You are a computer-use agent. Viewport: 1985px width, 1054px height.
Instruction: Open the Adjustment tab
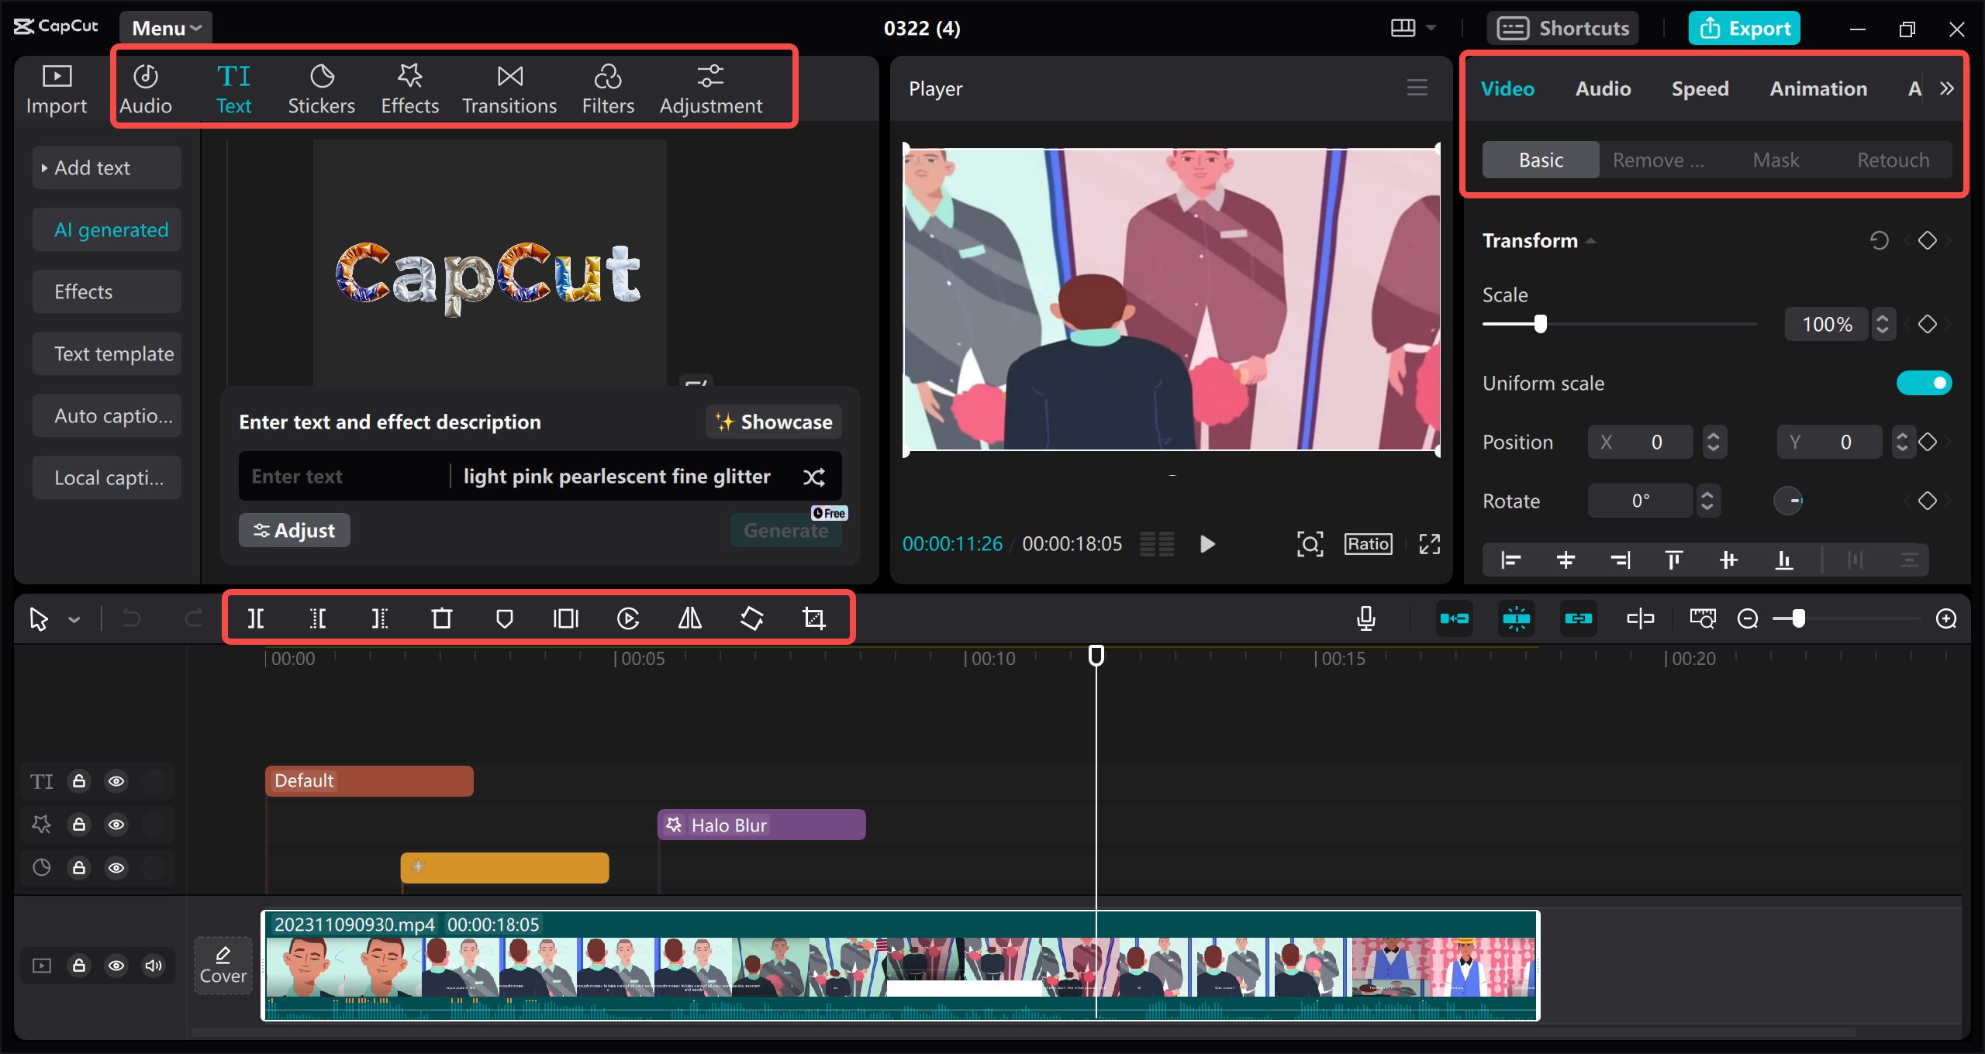coord(711,89)
